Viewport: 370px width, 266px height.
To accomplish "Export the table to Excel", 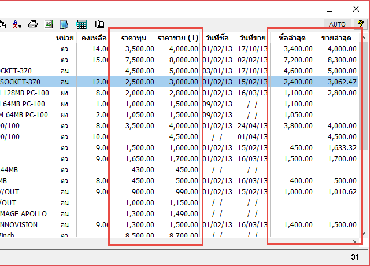I will (49, 24).
